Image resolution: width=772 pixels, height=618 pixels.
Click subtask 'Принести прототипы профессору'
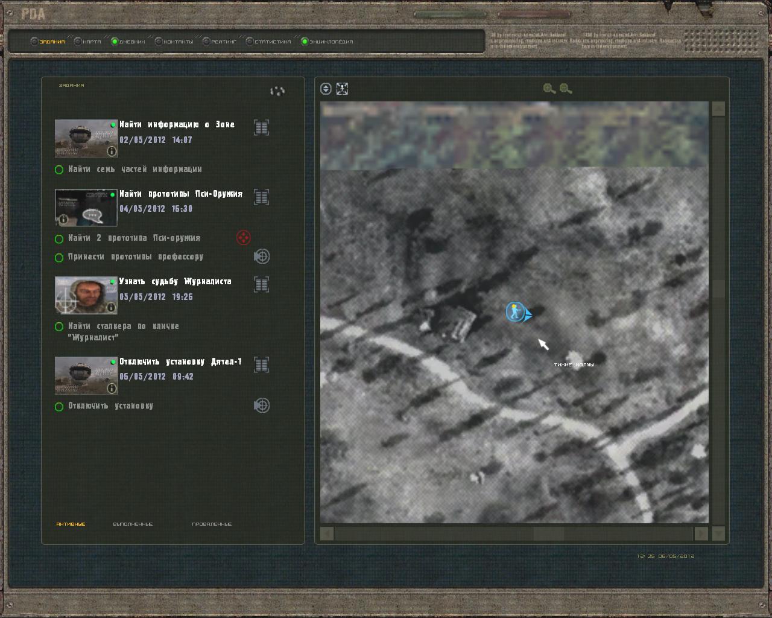point(136,256)
